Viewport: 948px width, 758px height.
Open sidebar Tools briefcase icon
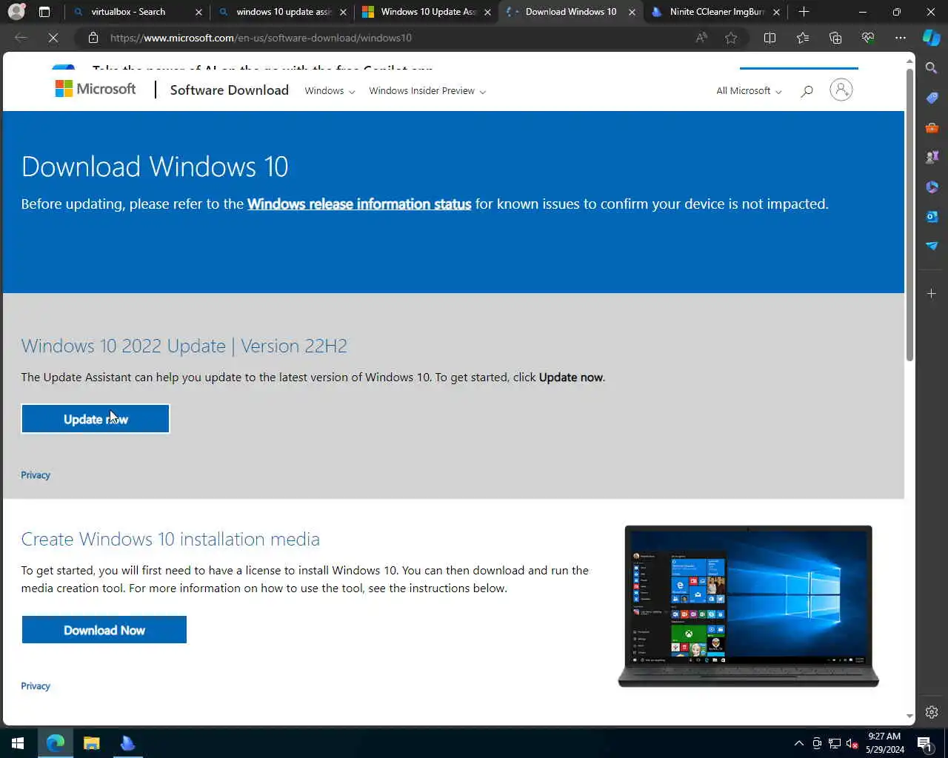tap(932, 127)
